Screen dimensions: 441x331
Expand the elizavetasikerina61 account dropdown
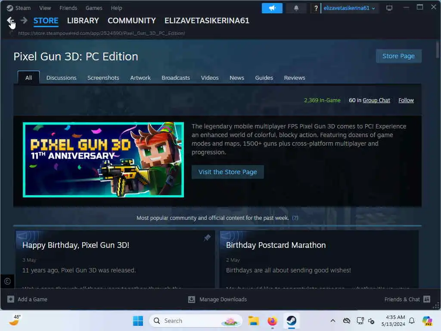tap(349, 8)
